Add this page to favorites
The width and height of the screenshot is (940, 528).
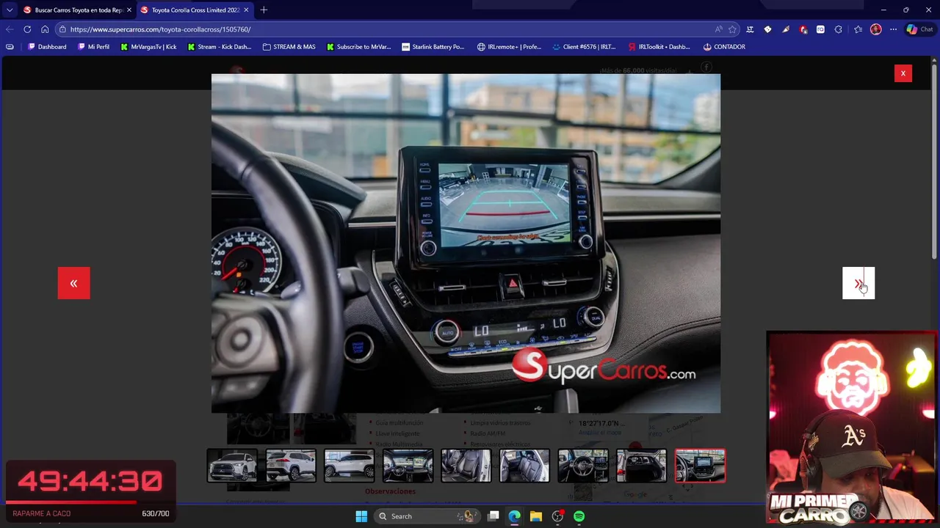732,29
